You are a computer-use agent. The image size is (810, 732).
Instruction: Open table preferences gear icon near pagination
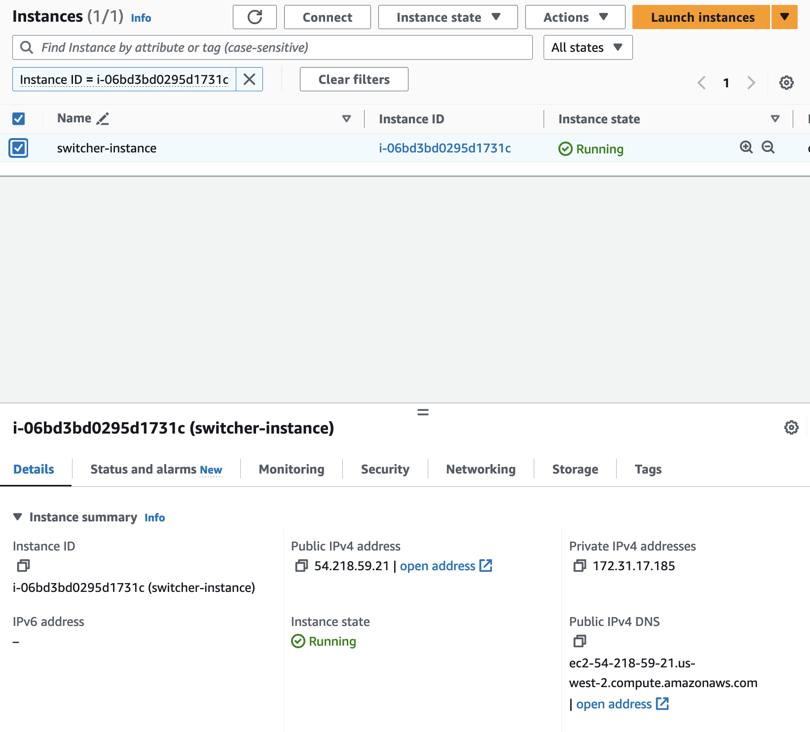[786, 82]
